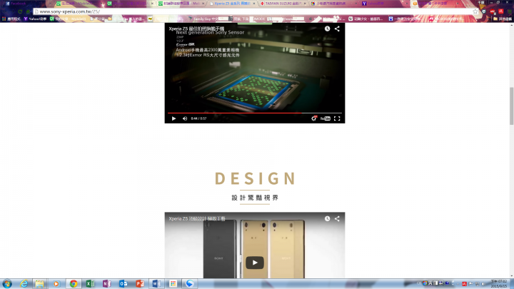The height and width of the screenshot is (289, 514).
Task: Select the Xperia Z5 browser tab
Action: tap(231, 4)
